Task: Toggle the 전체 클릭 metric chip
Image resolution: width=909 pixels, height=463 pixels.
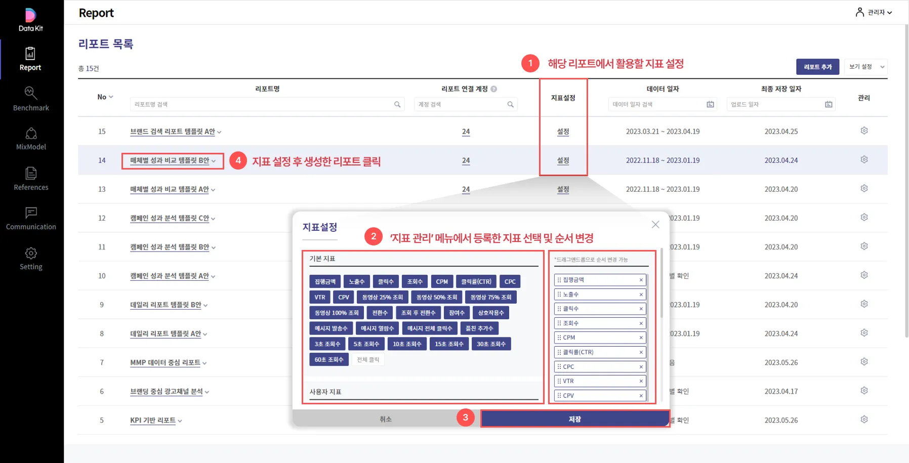Action: [x=368, y=360]
